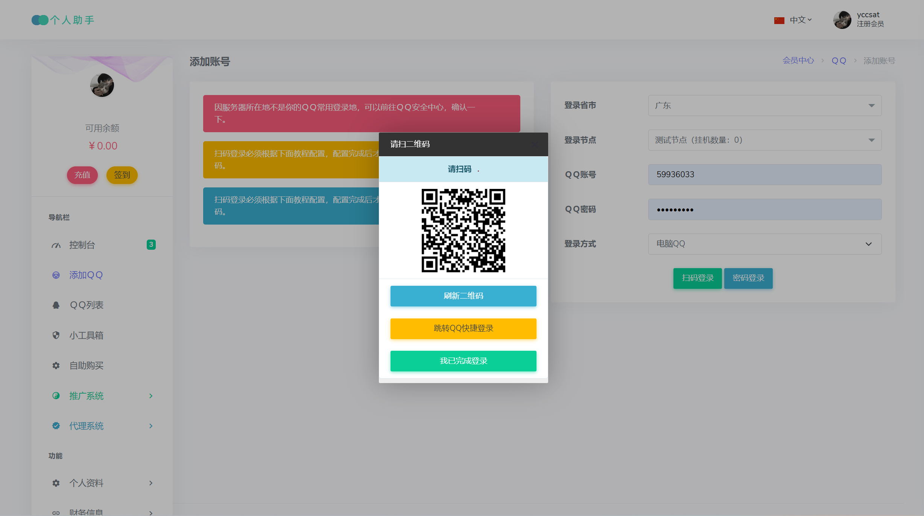
Task: Click the badge 3 next to 控制台
Action: click(x=151, y=244)
